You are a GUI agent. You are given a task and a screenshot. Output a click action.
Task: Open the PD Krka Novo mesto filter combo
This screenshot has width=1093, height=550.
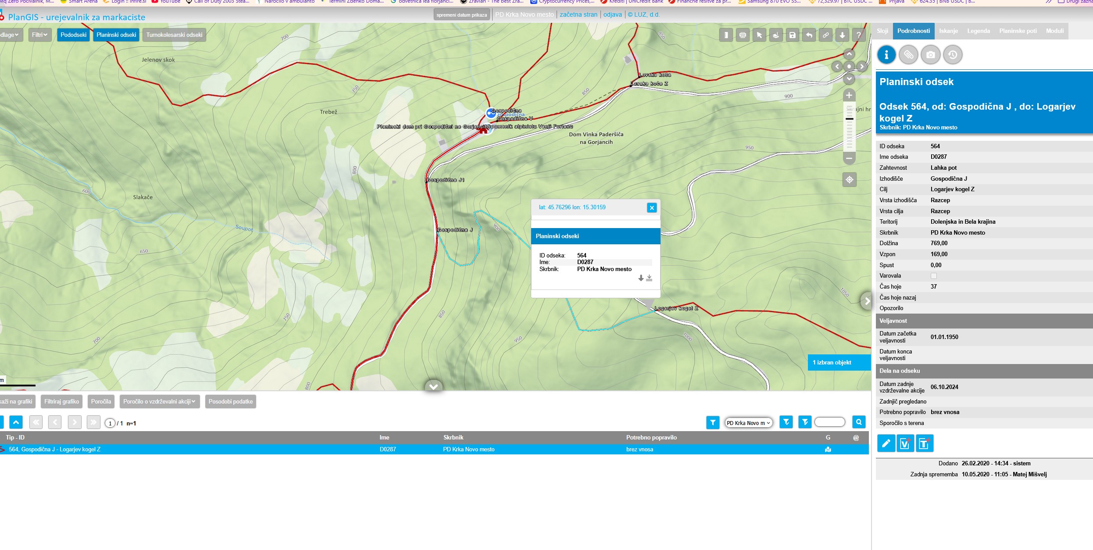click(x=748, y=423)
